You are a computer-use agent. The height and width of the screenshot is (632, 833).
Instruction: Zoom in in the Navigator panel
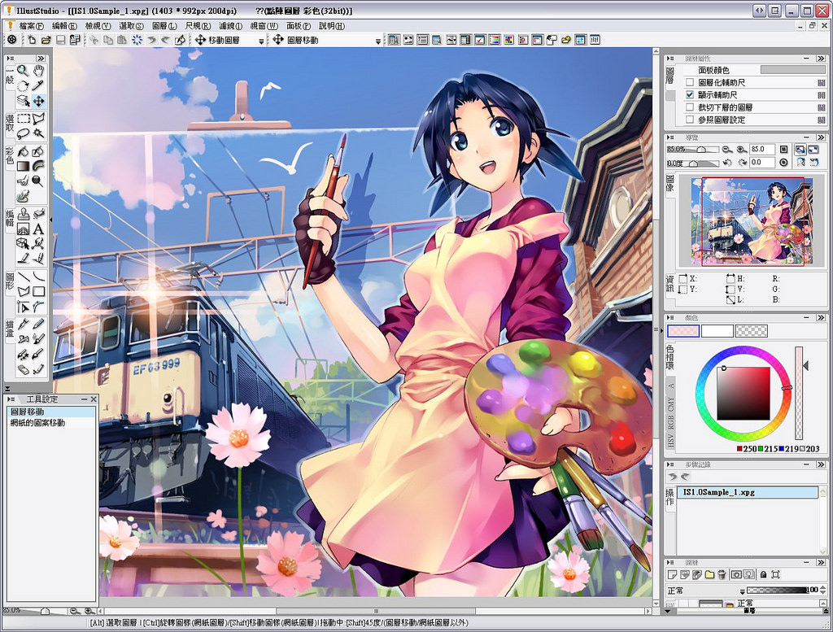tap(741, 150)
